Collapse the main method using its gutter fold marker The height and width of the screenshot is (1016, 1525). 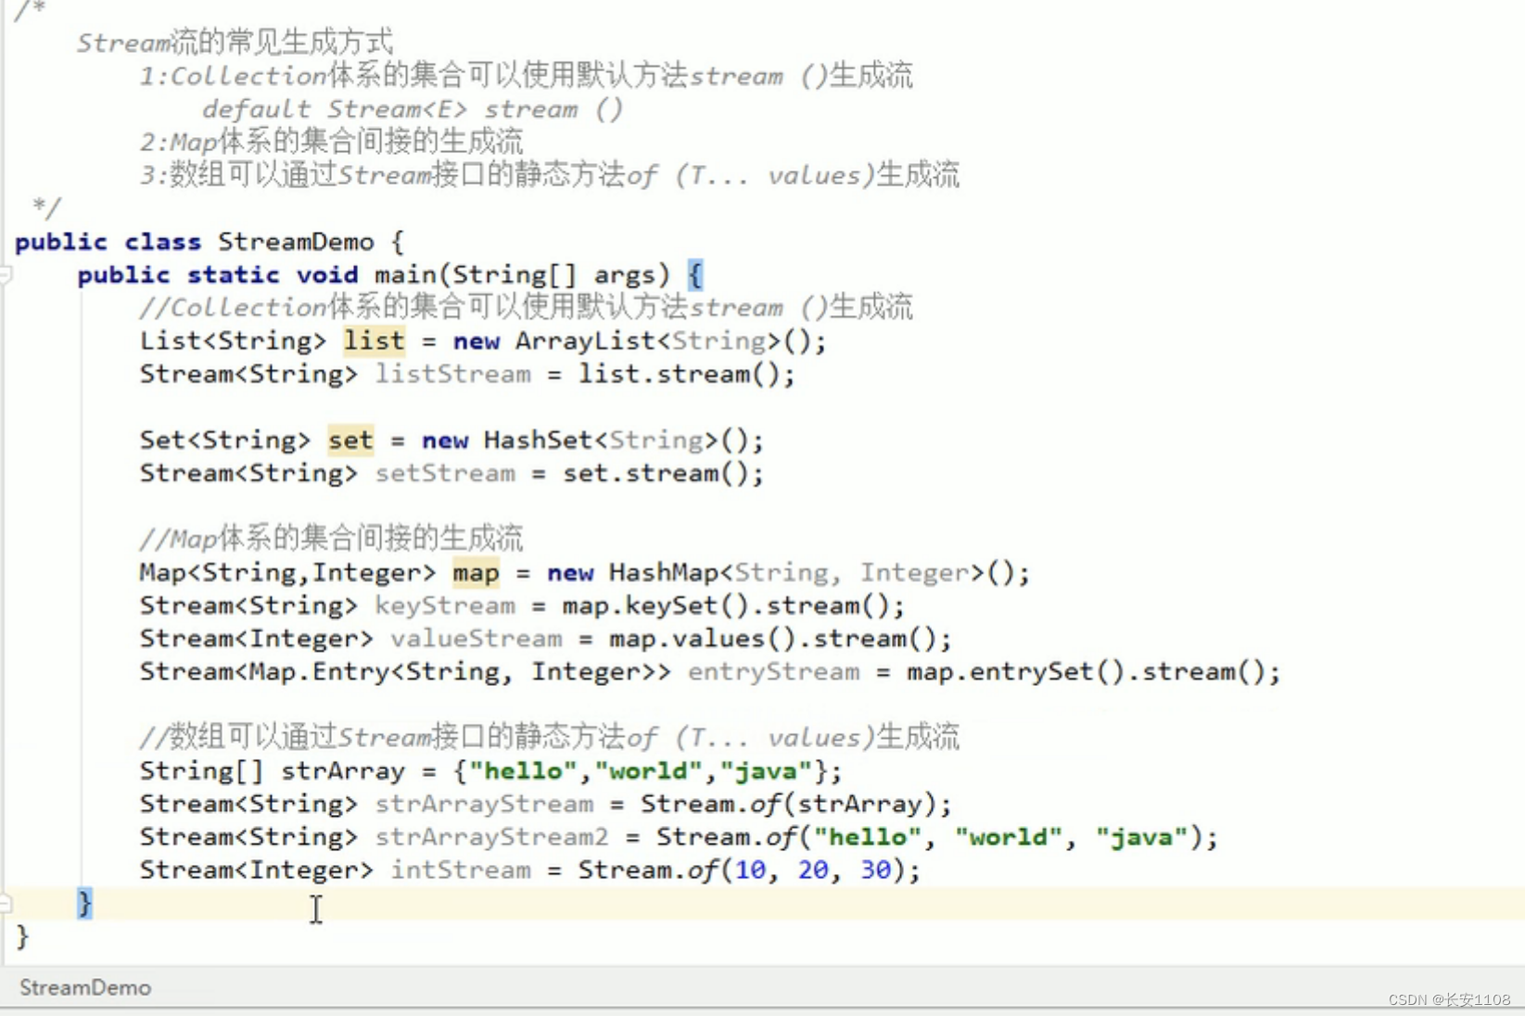pyautogui.click(x=5, y=274)
